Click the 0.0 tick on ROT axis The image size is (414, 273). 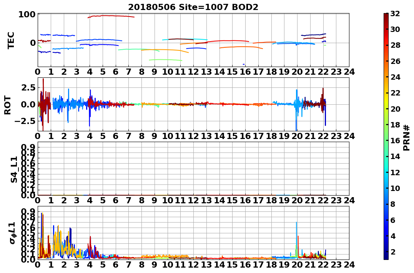(x=28, y=104)
